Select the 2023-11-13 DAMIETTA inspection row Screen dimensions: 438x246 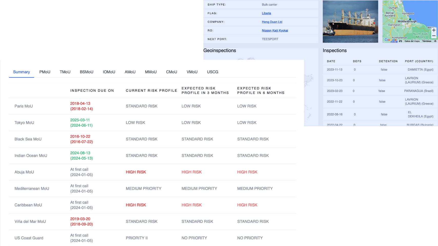click(380, 70)
